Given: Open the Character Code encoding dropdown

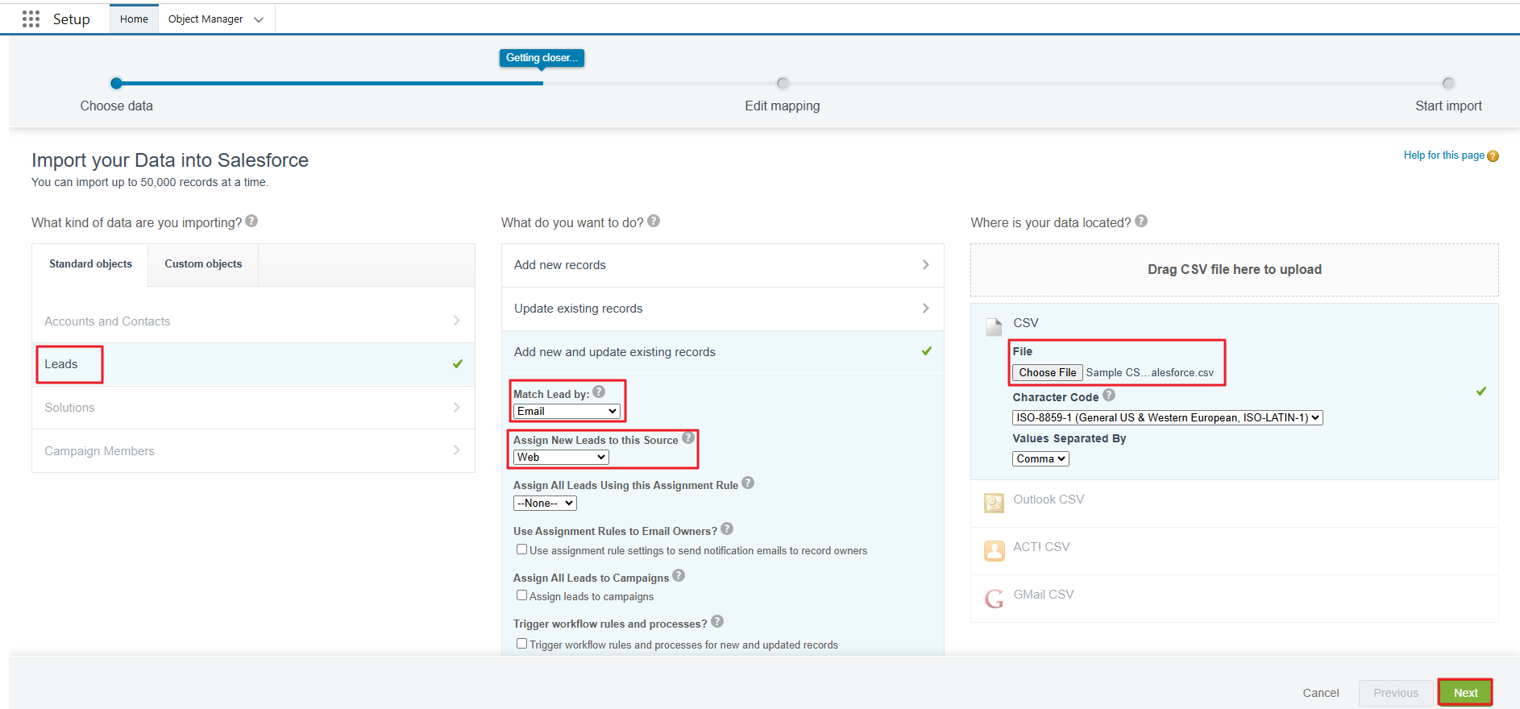Looking at the screenshot, I should 1167,417.
